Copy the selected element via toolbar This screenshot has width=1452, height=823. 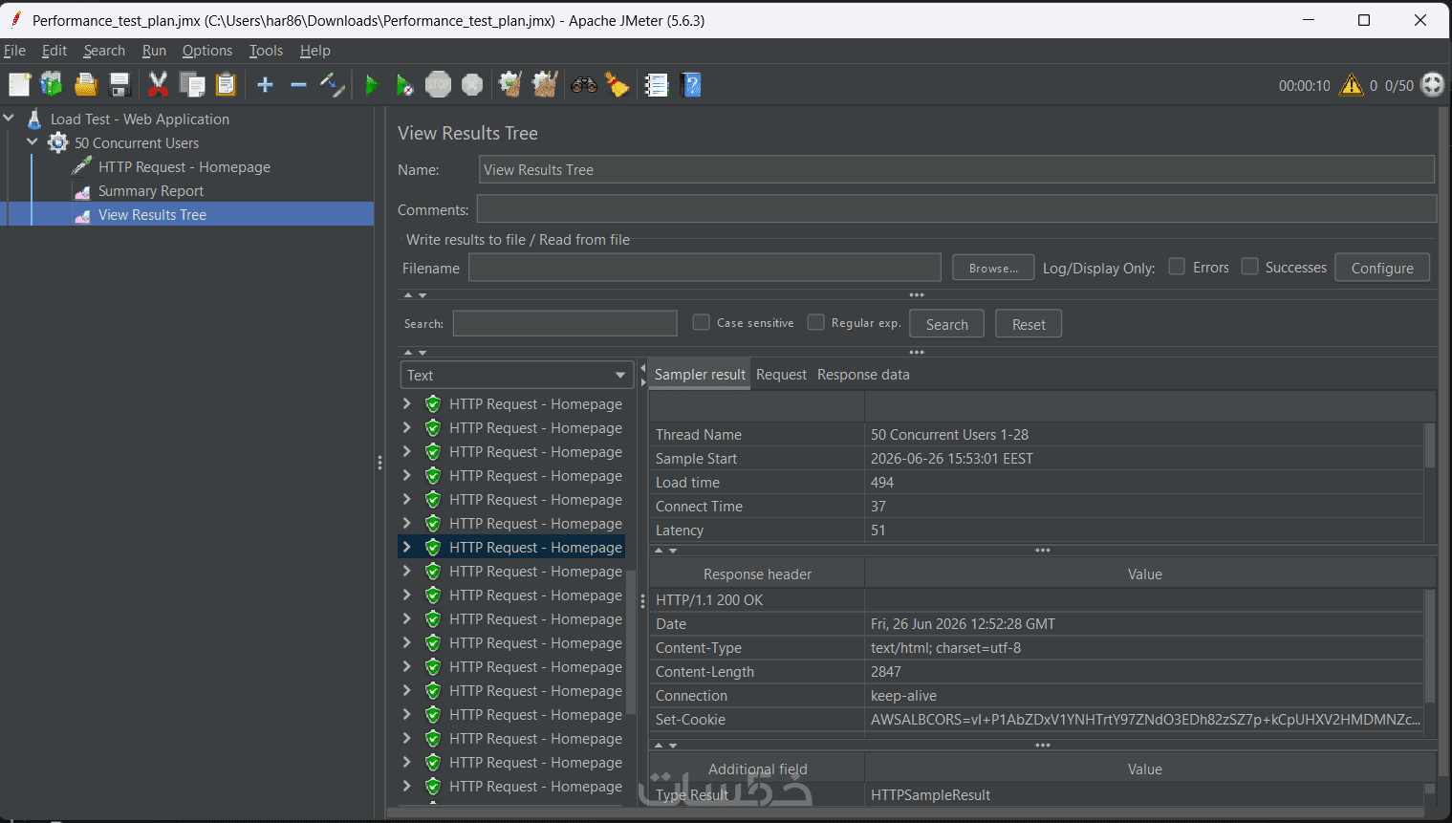[x=192, y=85]
